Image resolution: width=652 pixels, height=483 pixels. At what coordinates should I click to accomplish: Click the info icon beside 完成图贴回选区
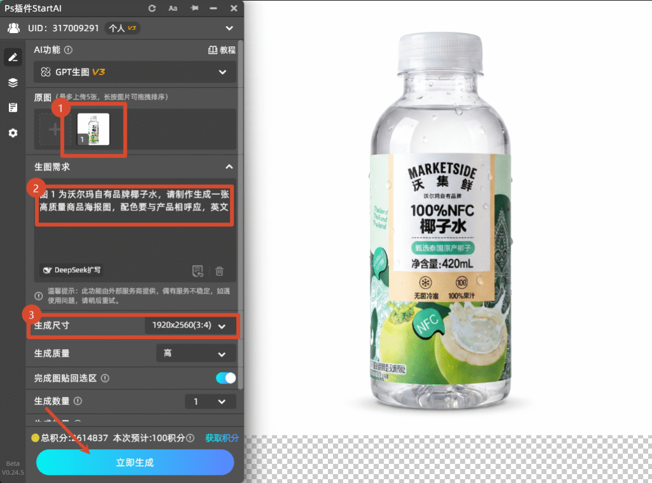pos(105,378)
